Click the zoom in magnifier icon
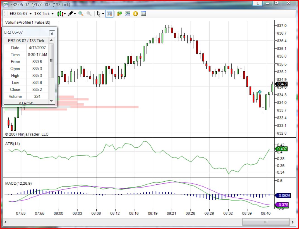Viewport: 299px width, 229px height. click(81, 14)
